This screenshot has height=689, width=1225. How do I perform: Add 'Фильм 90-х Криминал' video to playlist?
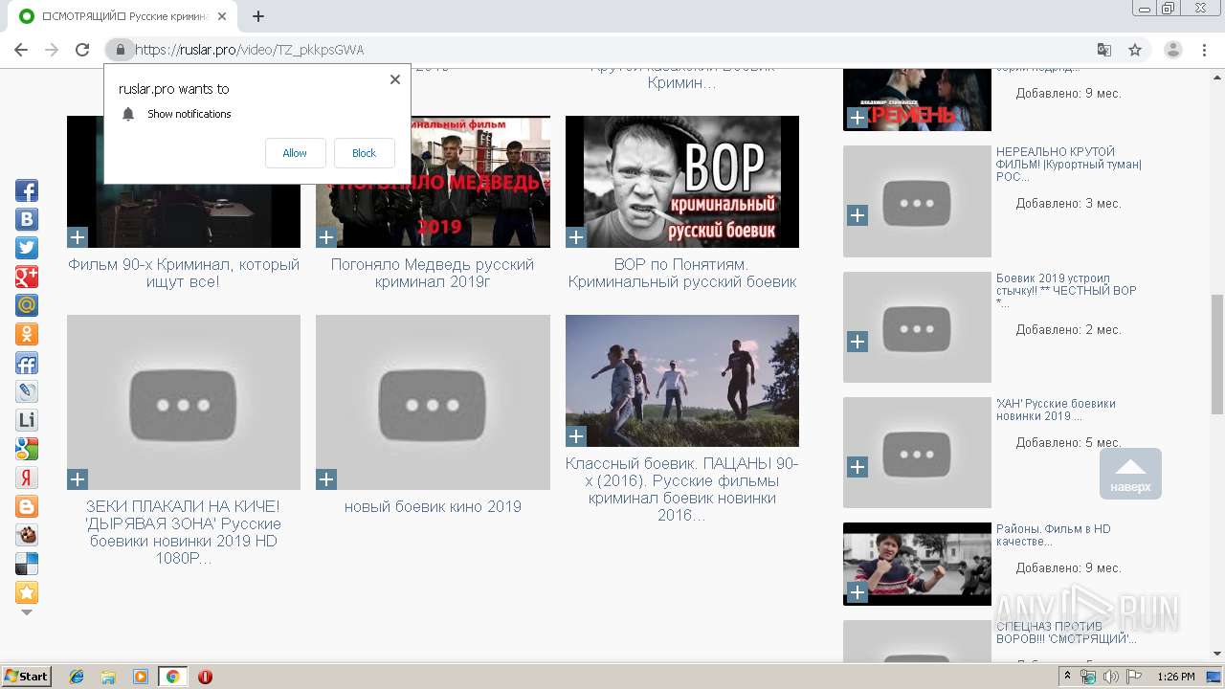78,236
